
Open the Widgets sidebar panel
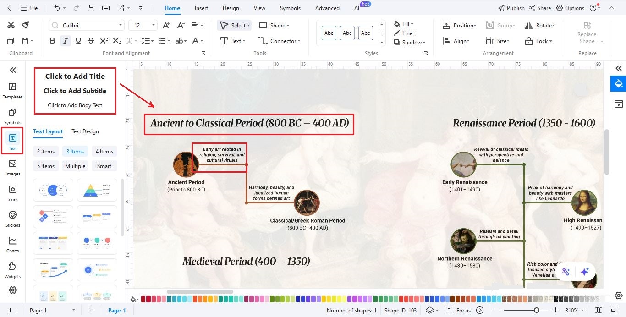[x=12, y=270]
